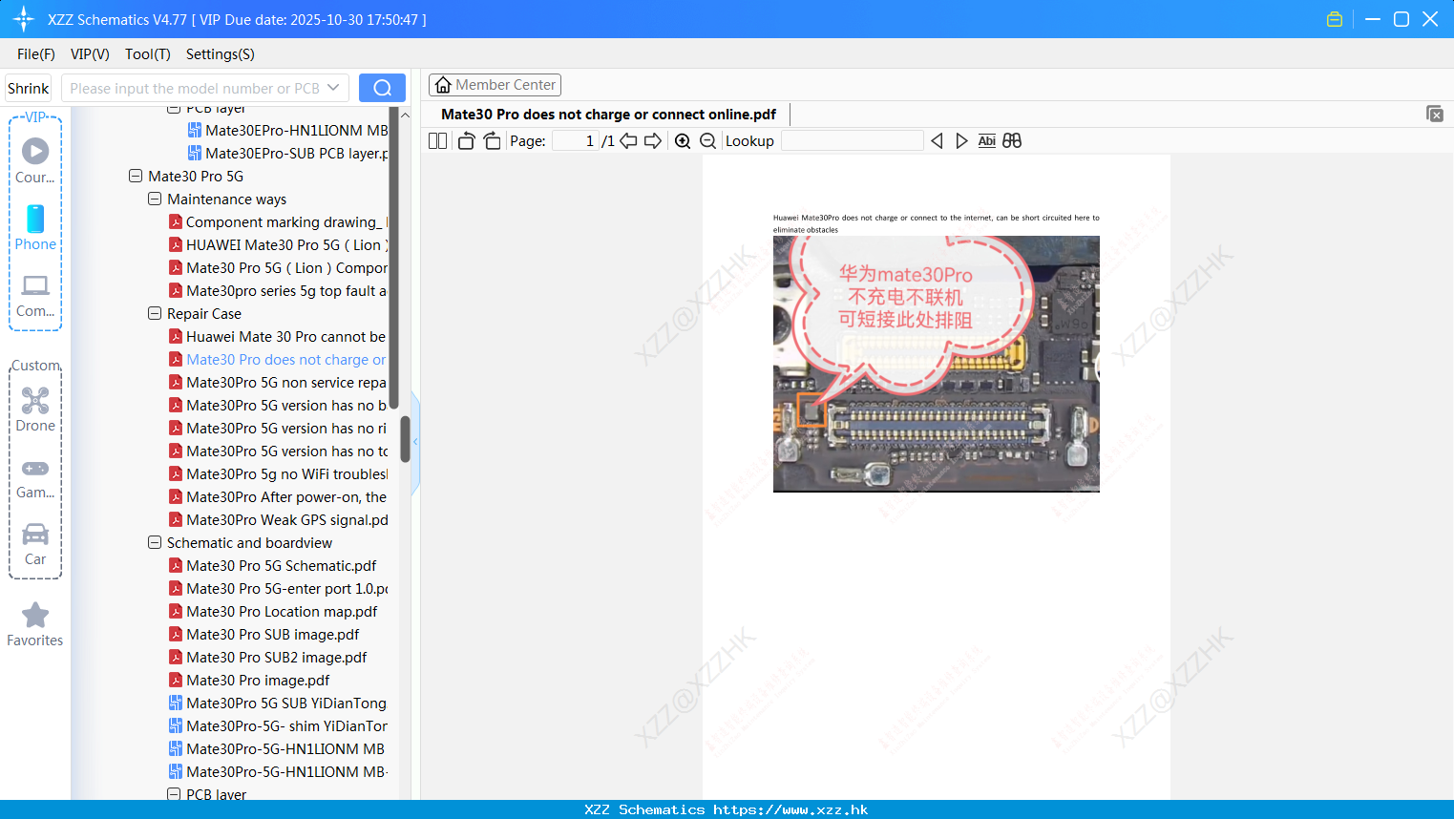Viewport: 1454px width, 819px height.
Task: Click the blue search button
Action: 382,88
